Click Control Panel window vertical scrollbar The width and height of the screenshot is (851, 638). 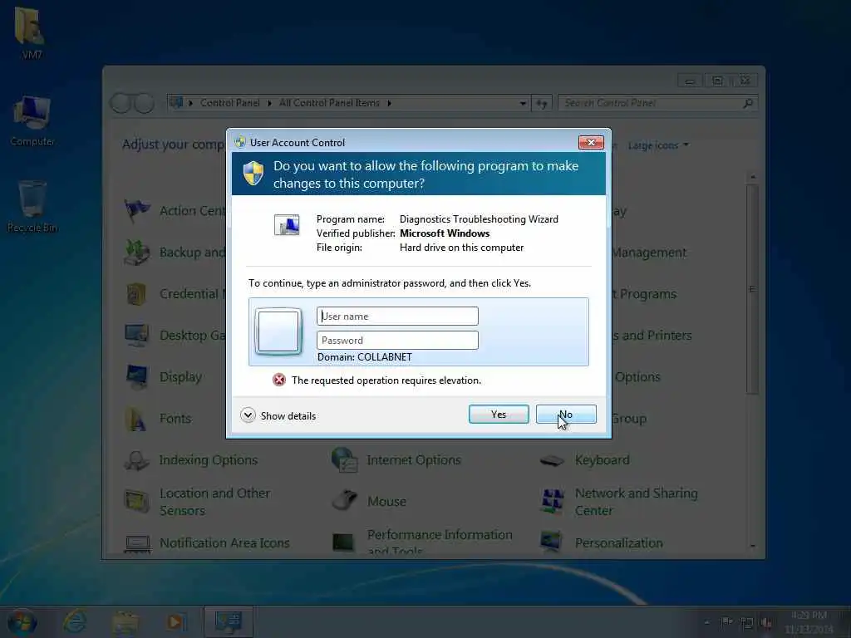pos(751,287)
